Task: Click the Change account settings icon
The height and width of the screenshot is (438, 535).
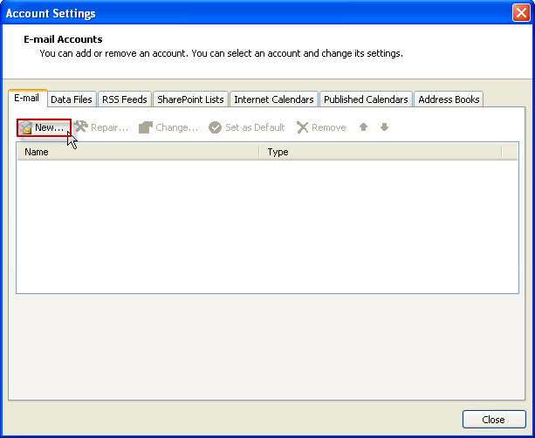Action: pos(146,127)
